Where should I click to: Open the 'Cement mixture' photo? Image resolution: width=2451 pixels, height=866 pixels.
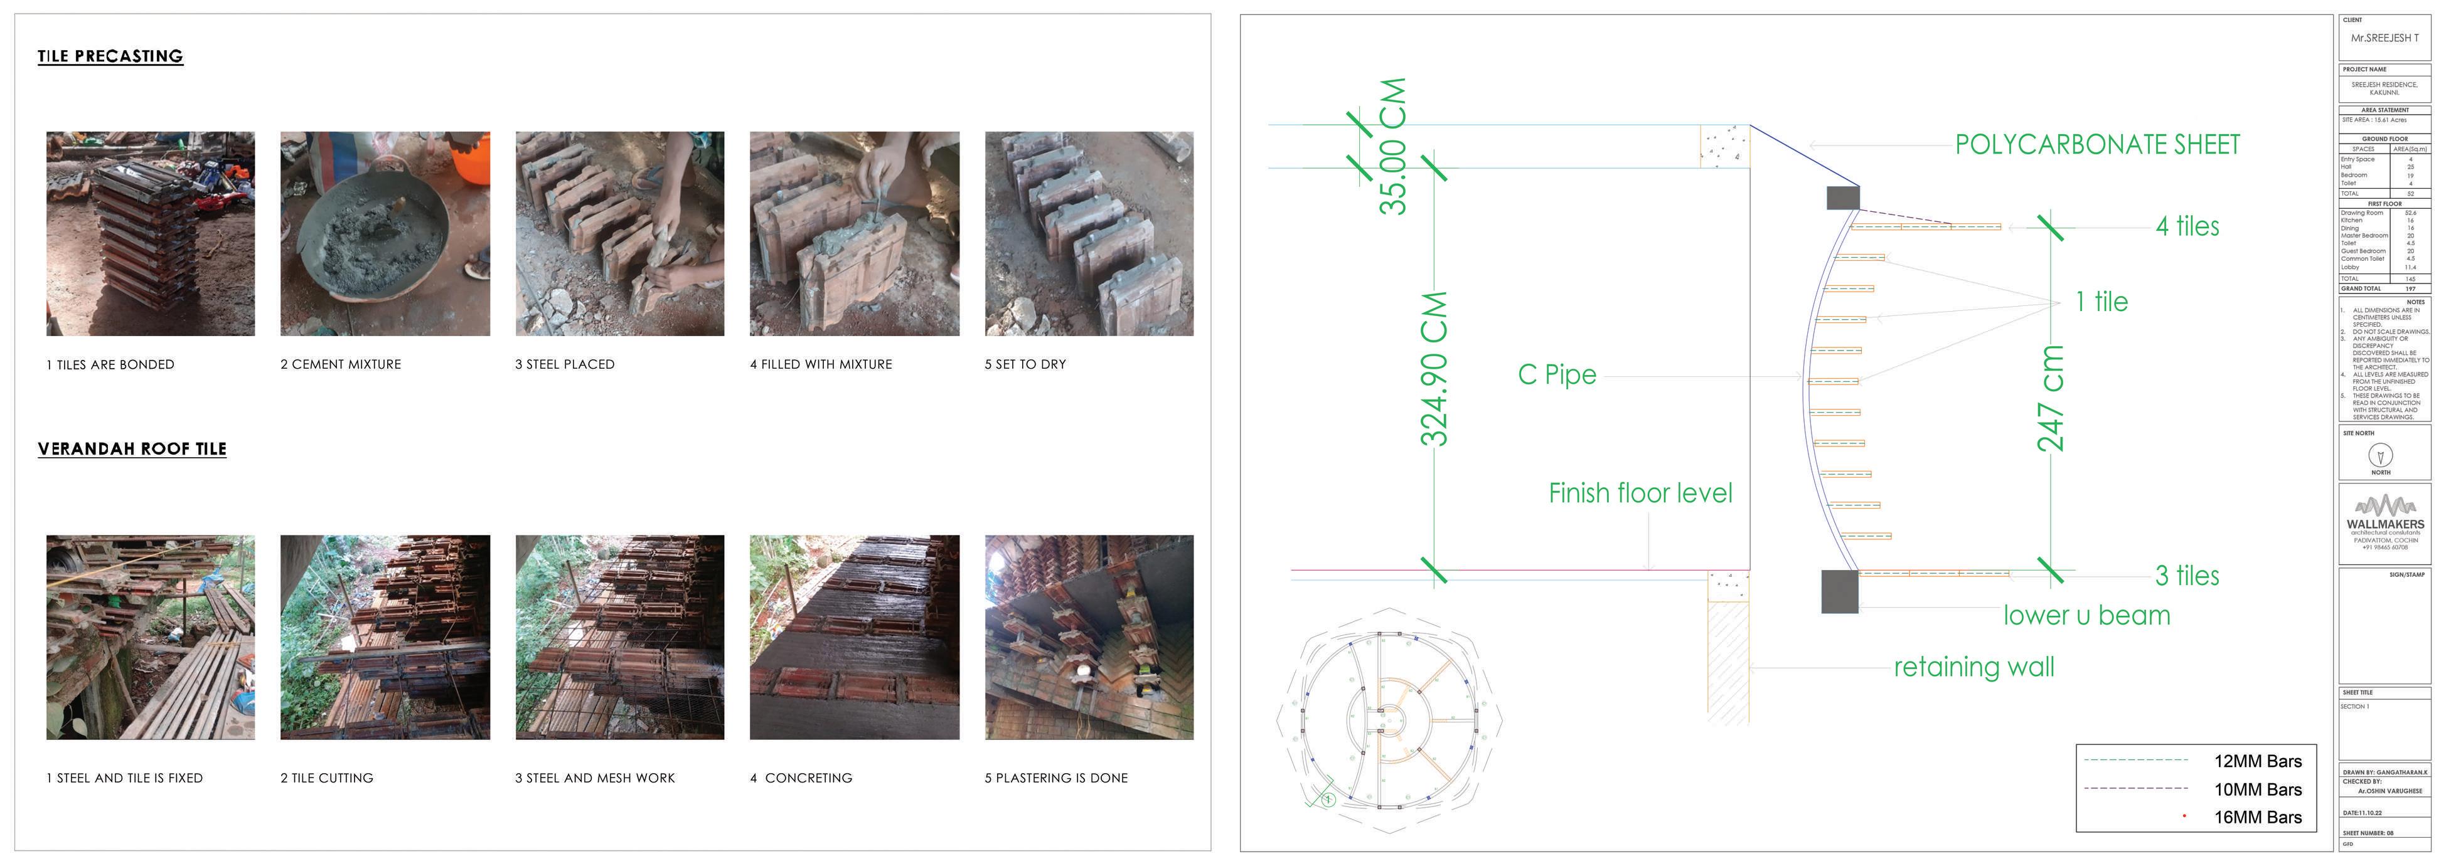[385, 234]
